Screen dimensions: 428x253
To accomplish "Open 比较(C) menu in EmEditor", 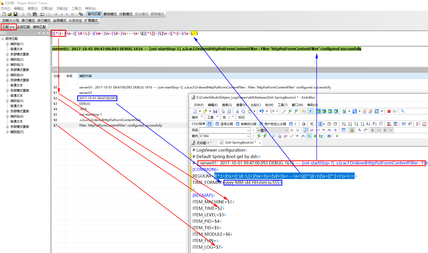I will (256, 105).
